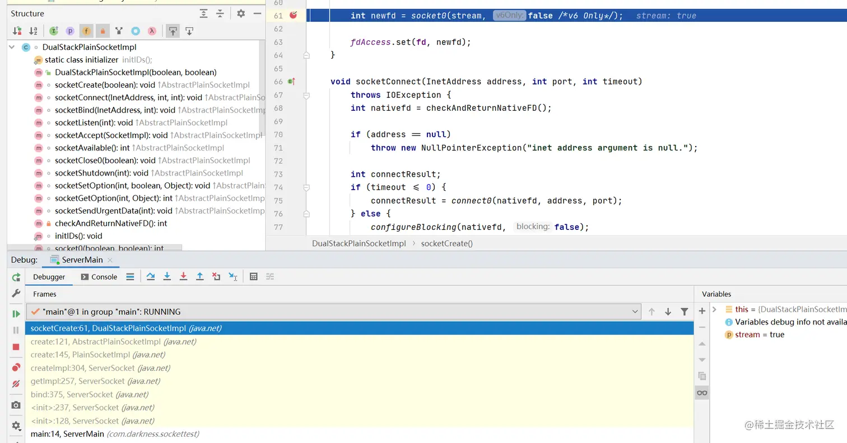
Task: Click Get Thread Dump camera icon
Action: [16, 405]
